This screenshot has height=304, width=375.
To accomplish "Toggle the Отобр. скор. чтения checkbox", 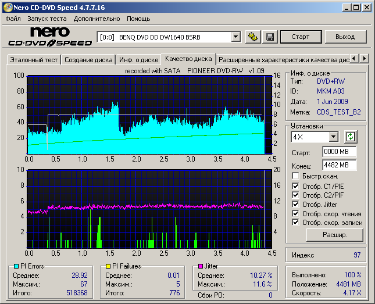I will (x=295, y=213).
